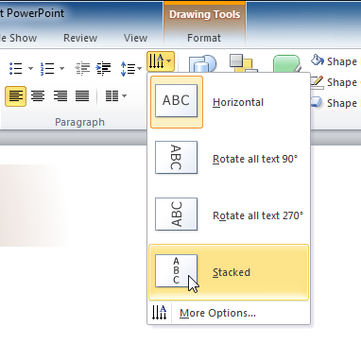Image resolution: width=361 pixels, height=344 pixels.
Task: Click the Shape Outline pencil icon
Action: [317, 82]
